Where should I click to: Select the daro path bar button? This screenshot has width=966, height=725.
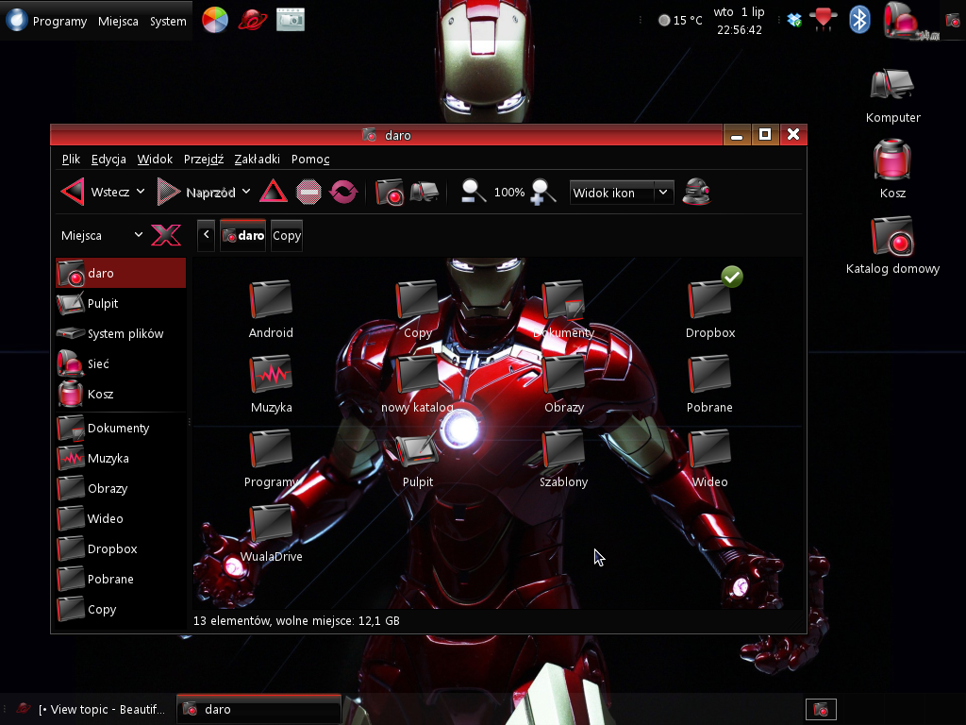(x=242, y=235)
